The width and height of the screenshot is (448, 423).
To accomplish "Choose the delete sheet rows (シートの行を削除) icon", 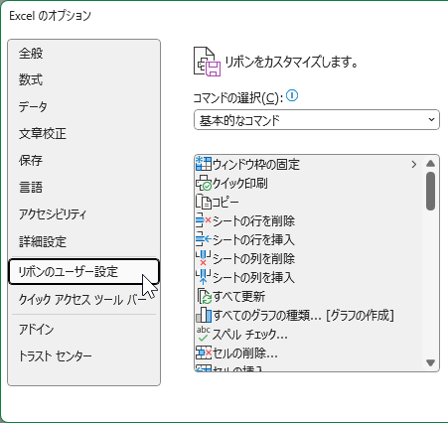I will [204, 220].
